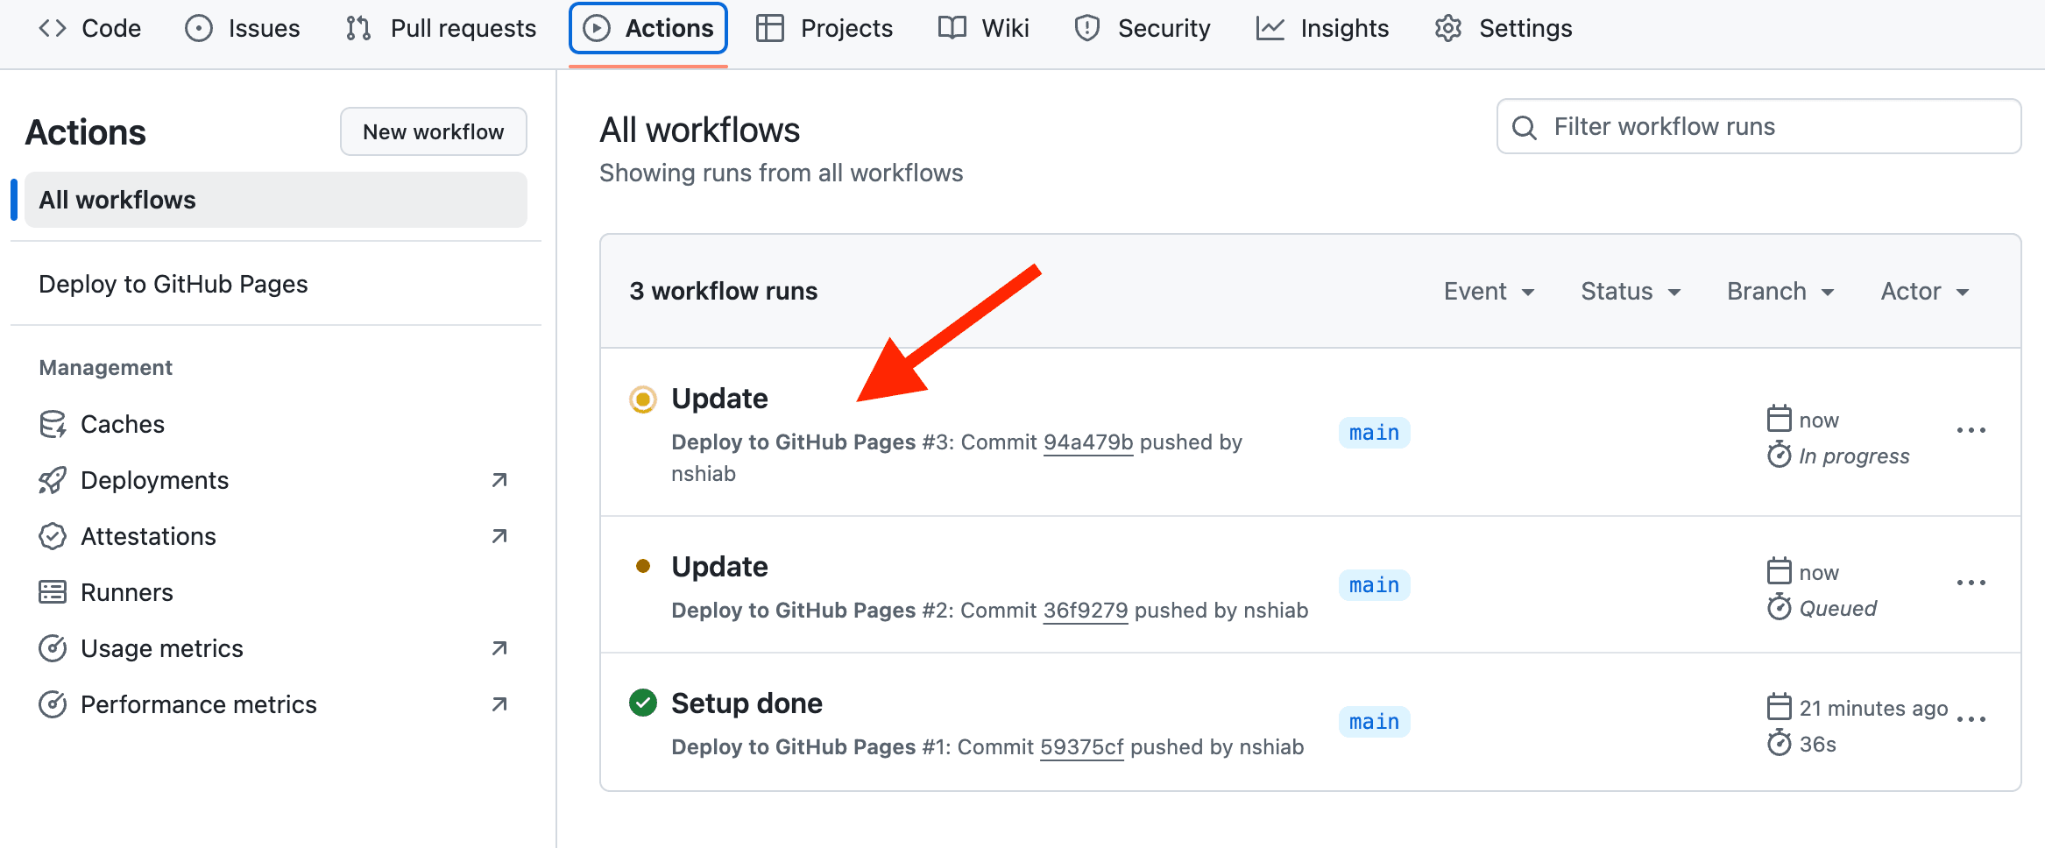
Task: Open Performance metrics
Action: [199, 704]
